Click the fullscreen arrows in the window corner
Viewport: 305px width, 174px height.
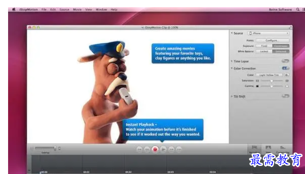pos(290,27)
